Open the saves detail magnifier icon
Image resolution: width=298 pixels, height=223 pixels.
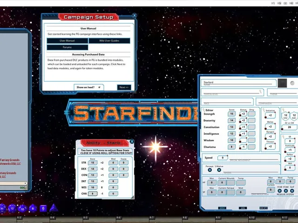coord(284,137)
